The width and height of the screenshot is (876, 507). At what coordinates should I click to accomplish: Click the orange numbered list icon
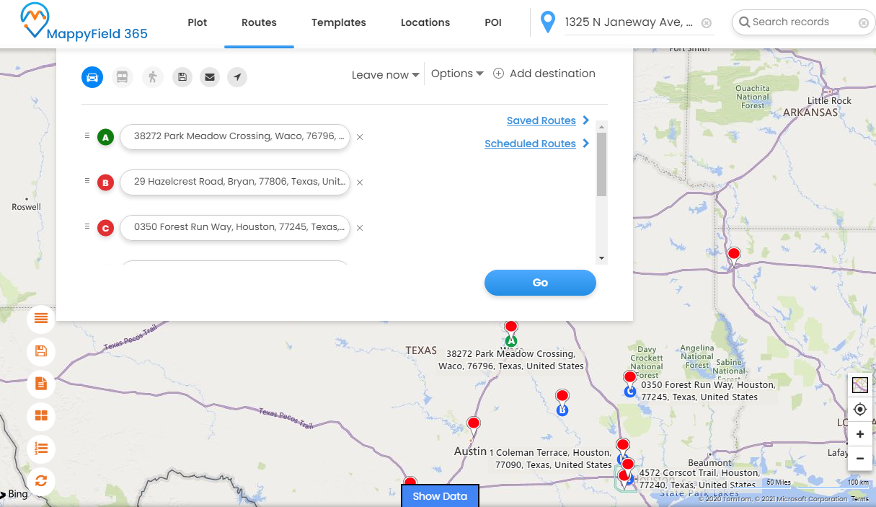pyautogui.click(x=41, y=448)
